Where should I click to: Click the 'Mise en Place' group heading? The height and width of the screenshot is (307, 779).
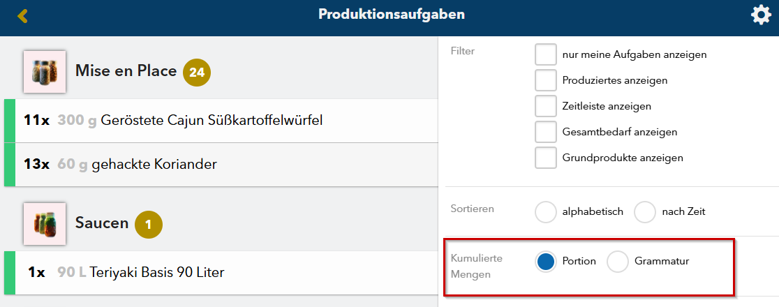tap(126, 71)
